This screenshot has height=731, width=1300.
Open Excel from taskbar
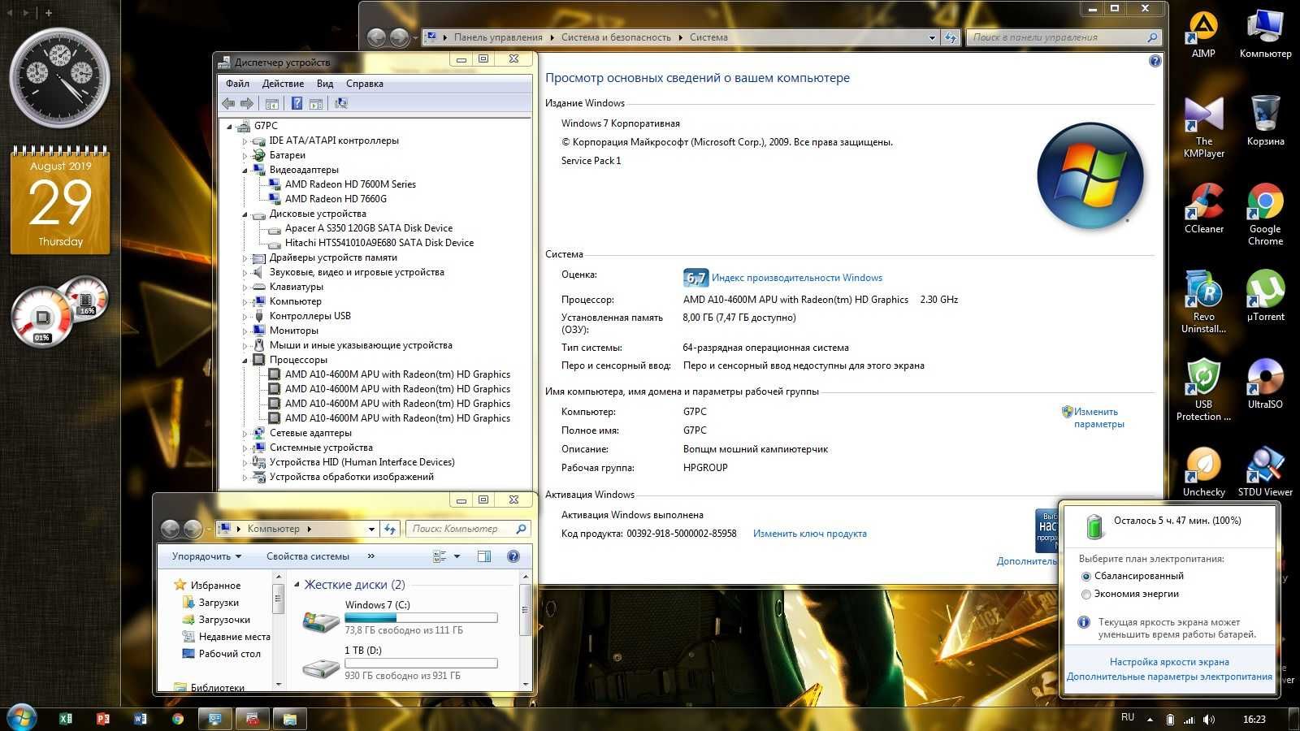pos(66,719)
